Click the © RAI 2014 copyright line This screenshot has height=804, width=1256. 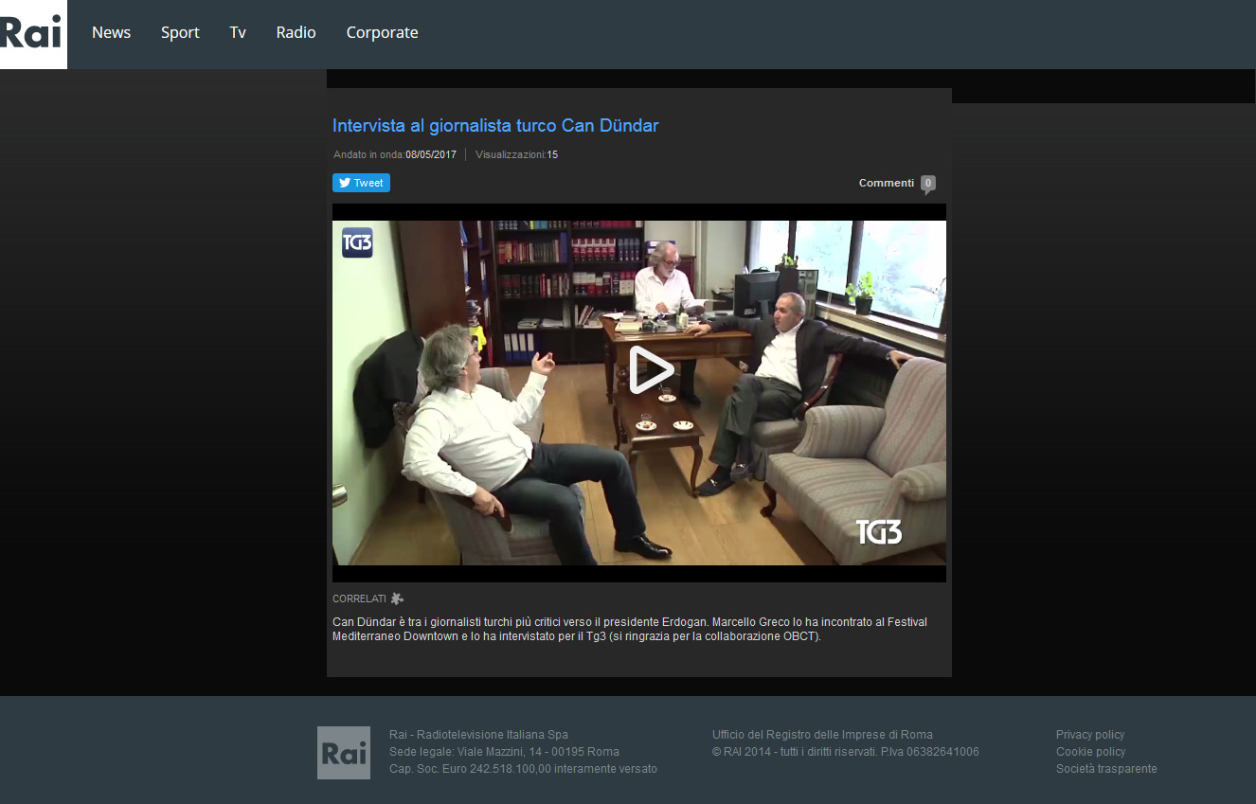pyautogui.click(x=846, y=752)
